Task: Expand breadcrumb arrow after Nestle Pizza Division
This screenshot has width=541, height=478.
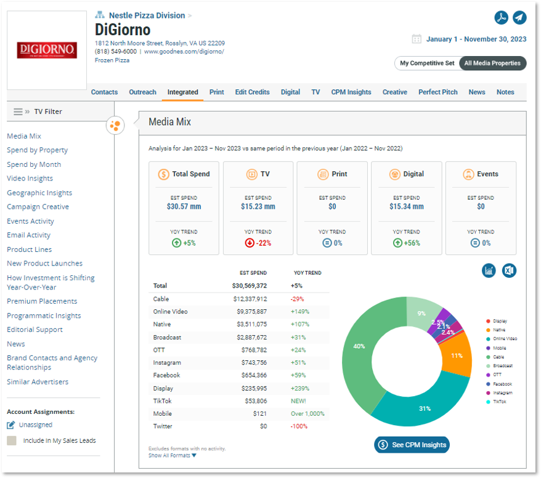Action: pos(190,15)
